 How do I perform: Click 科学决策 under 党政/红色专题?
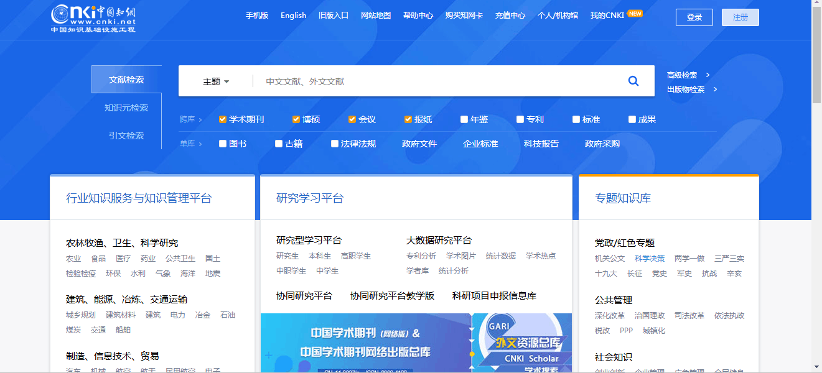[650, 259]
